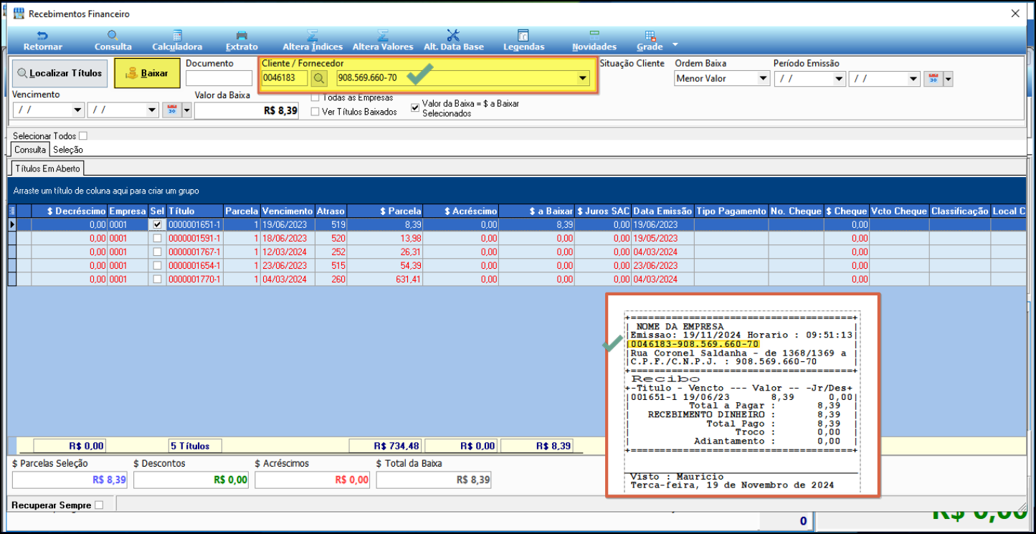Viewport: 1036px width, 534px height.
Task: Check Sel box for título 0000001591-1
Action: [x=157, y=238]
